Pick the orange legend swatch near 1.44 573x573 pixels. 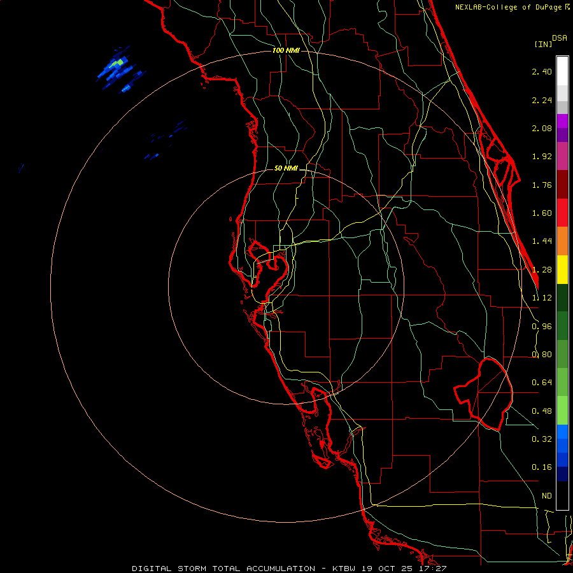click(x=562, y=241)
